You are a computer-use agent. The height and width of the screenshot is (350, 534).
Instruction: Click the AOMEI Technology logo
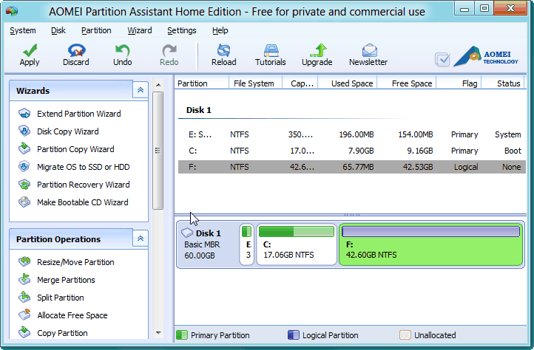click(x=486, y=56)
